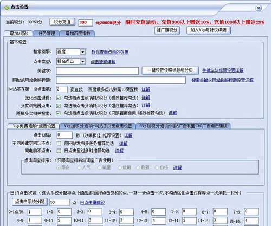The width and height of the screenshot is (271, 226).
Task: Open the 搜索关键字网站快照标题设置详解 link
Action: (x=222, y=80)
